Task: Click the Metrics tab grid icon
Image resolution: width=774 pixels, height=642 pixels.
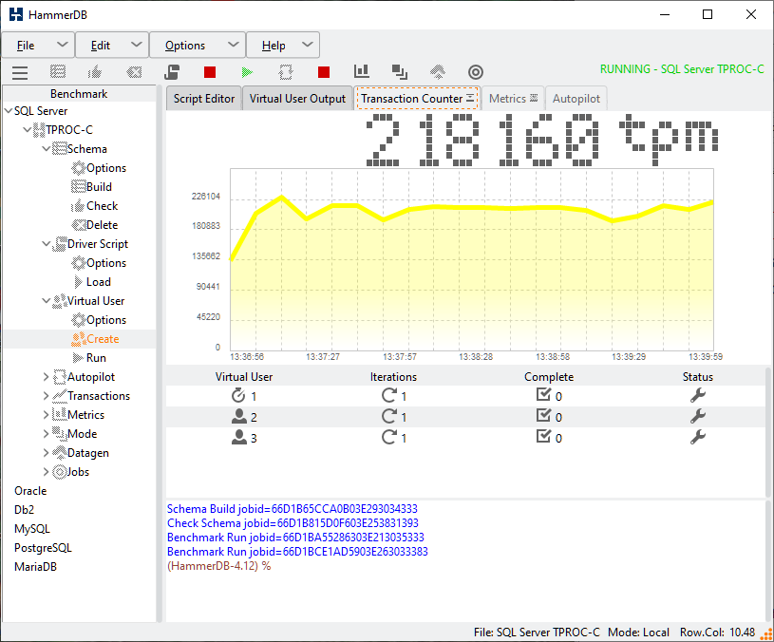Action: tap(534, 98)
